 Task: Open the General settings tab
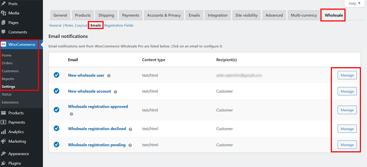tap(60, 15)
